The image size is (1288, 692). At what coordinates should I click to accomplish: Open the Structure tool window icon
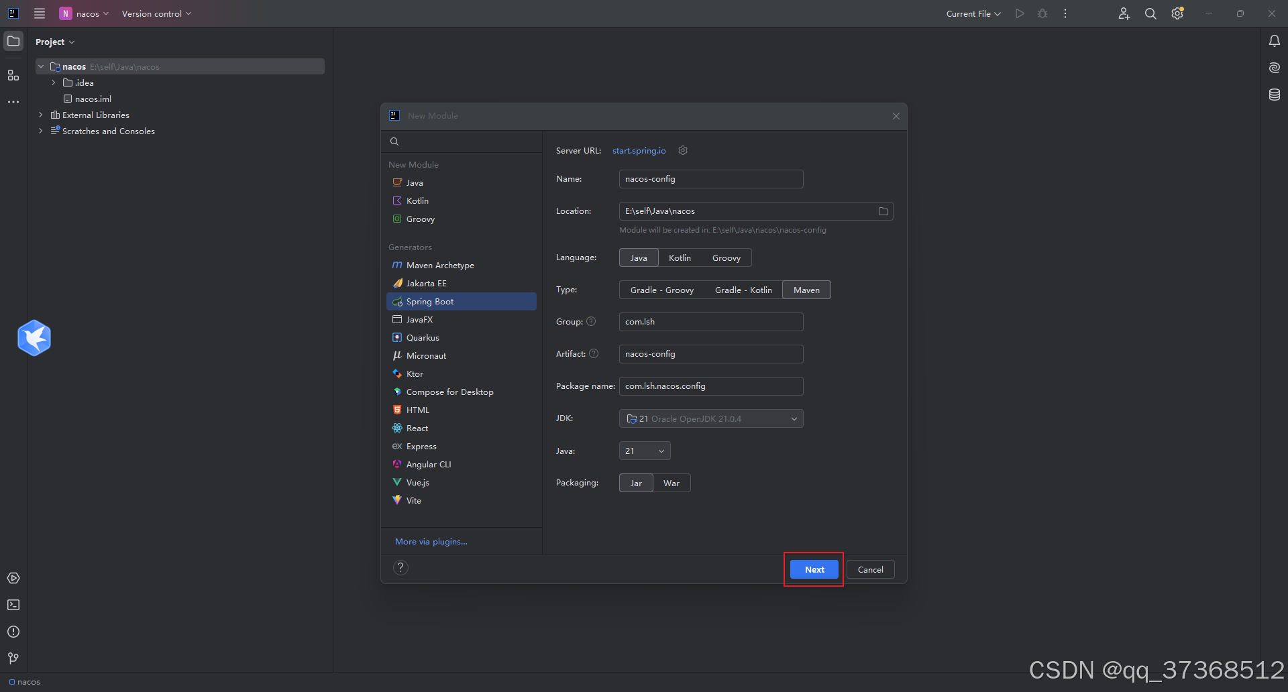pos(13,75)
